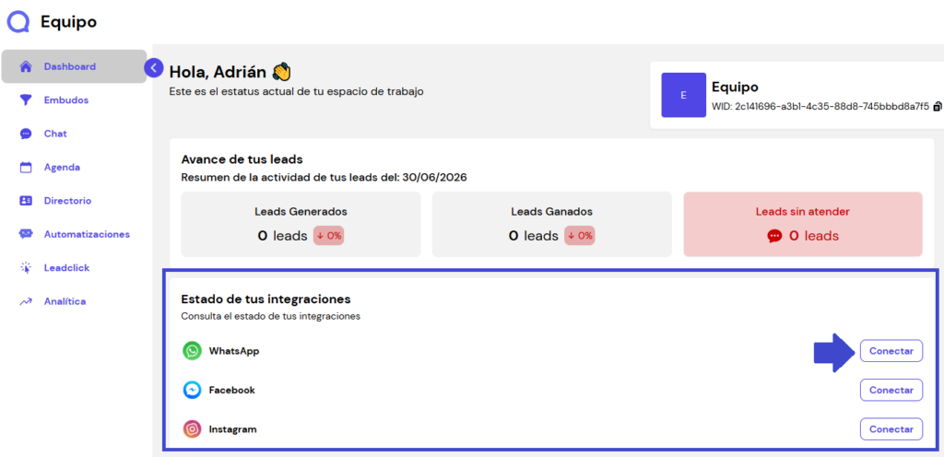Click the Equipo workspace avatar square

683,95
